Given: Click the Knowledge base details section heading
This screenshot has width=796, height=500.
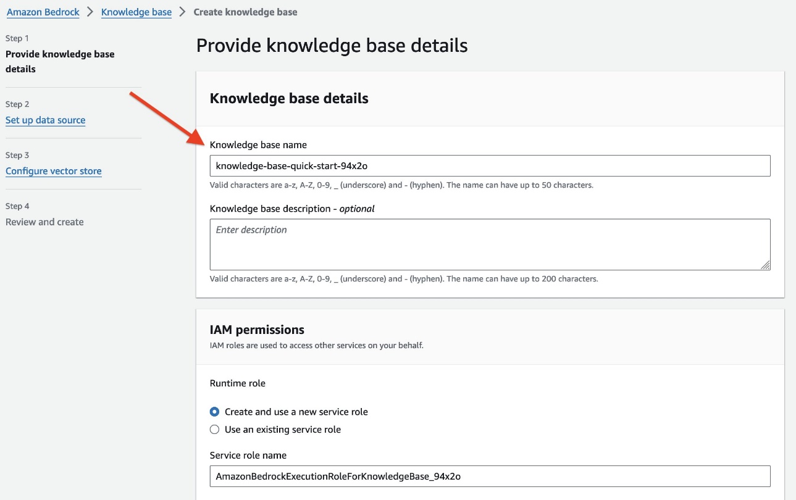Looking at the screenshot, I should [289, 99].
